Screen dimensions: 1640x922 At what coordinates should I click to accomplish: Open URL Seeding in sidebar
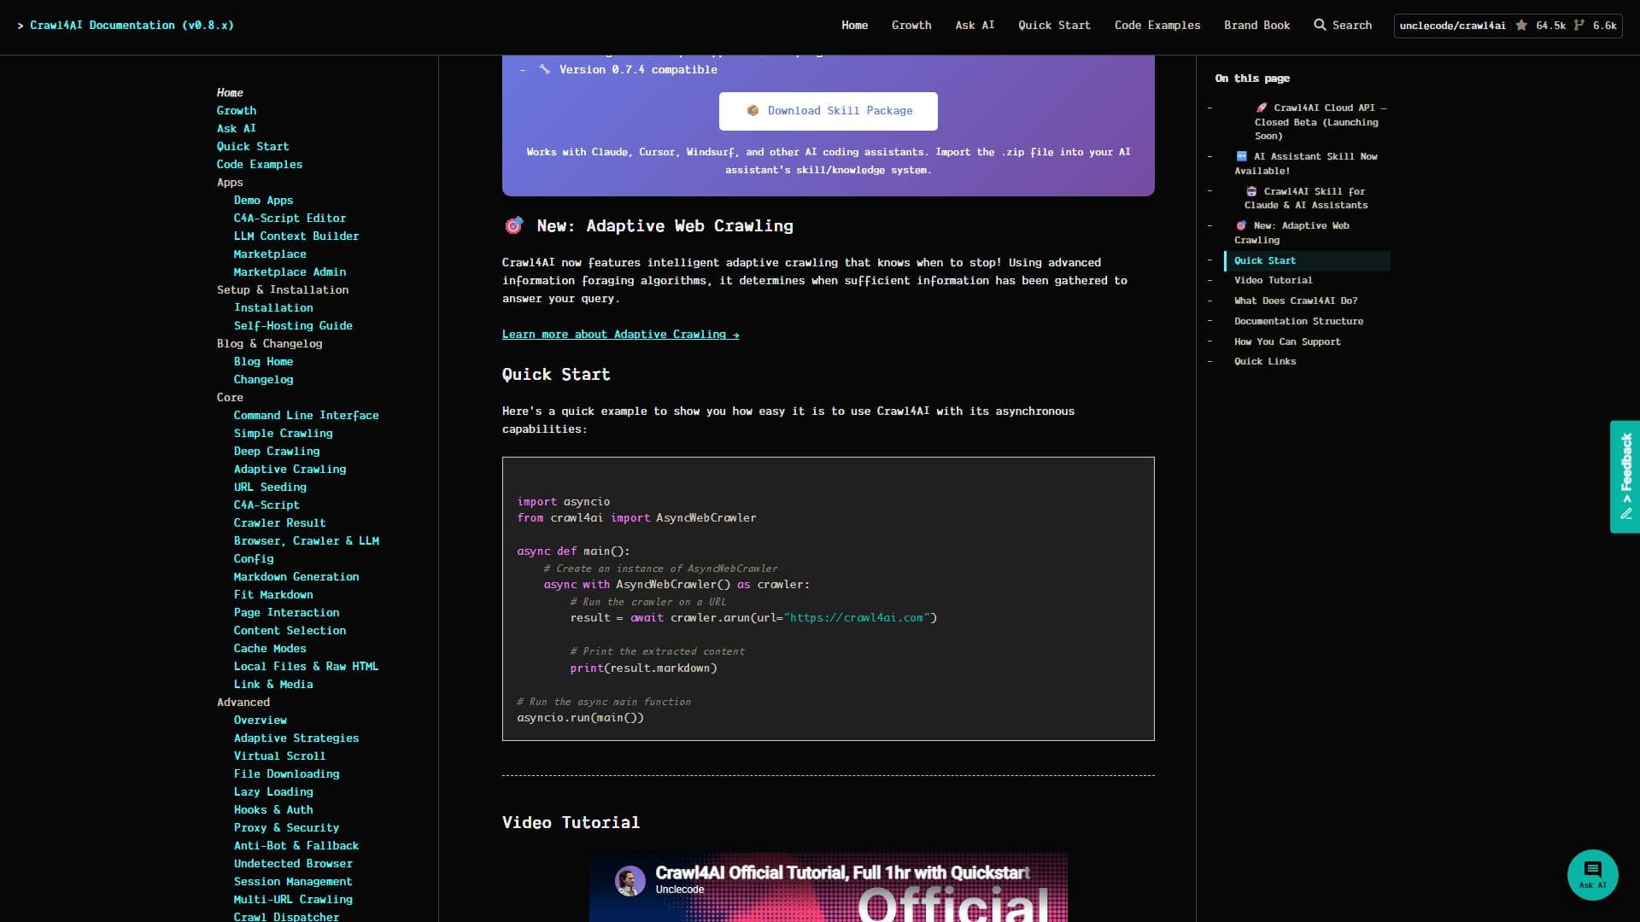click(270, 487)
